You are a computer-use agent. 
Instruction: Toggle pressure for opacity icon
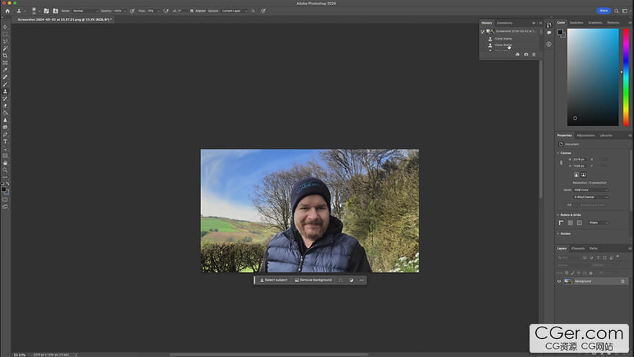point(133,11)
